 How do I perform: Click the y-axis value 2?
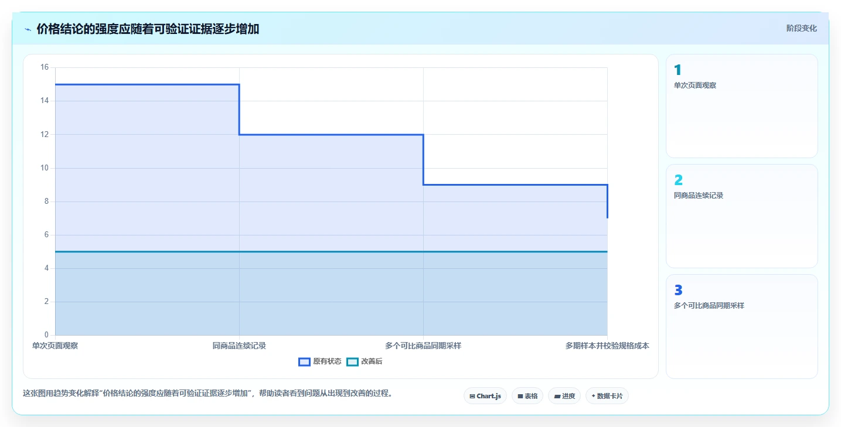pyautogui.click(x=46, y=302)
